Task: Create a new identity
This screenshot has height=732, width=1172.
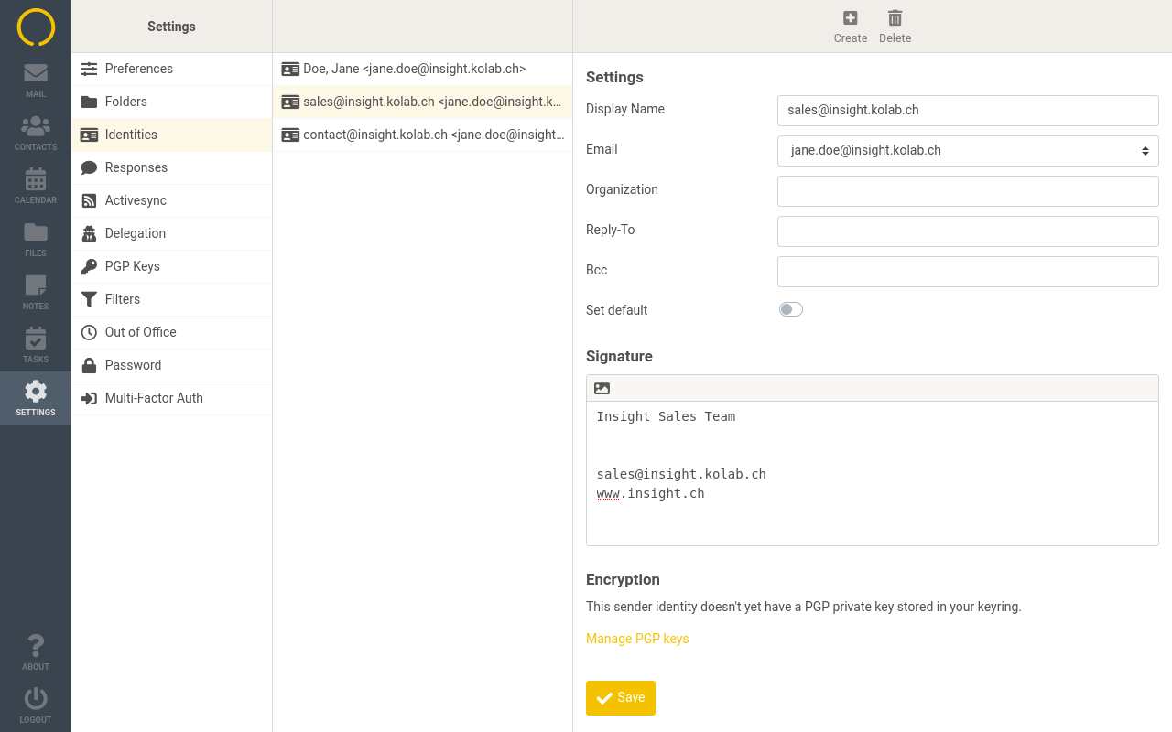Action: [851, 27]
